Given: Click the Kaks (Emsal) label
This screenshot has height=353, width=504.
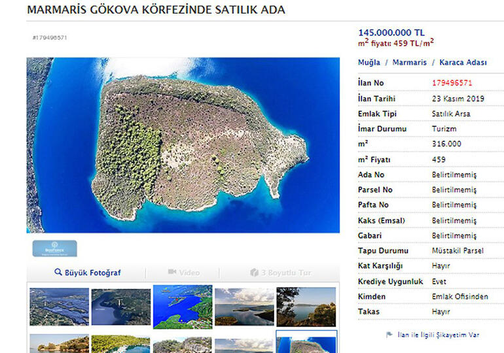Looking at the screenshot, I should tap(382, 220).
